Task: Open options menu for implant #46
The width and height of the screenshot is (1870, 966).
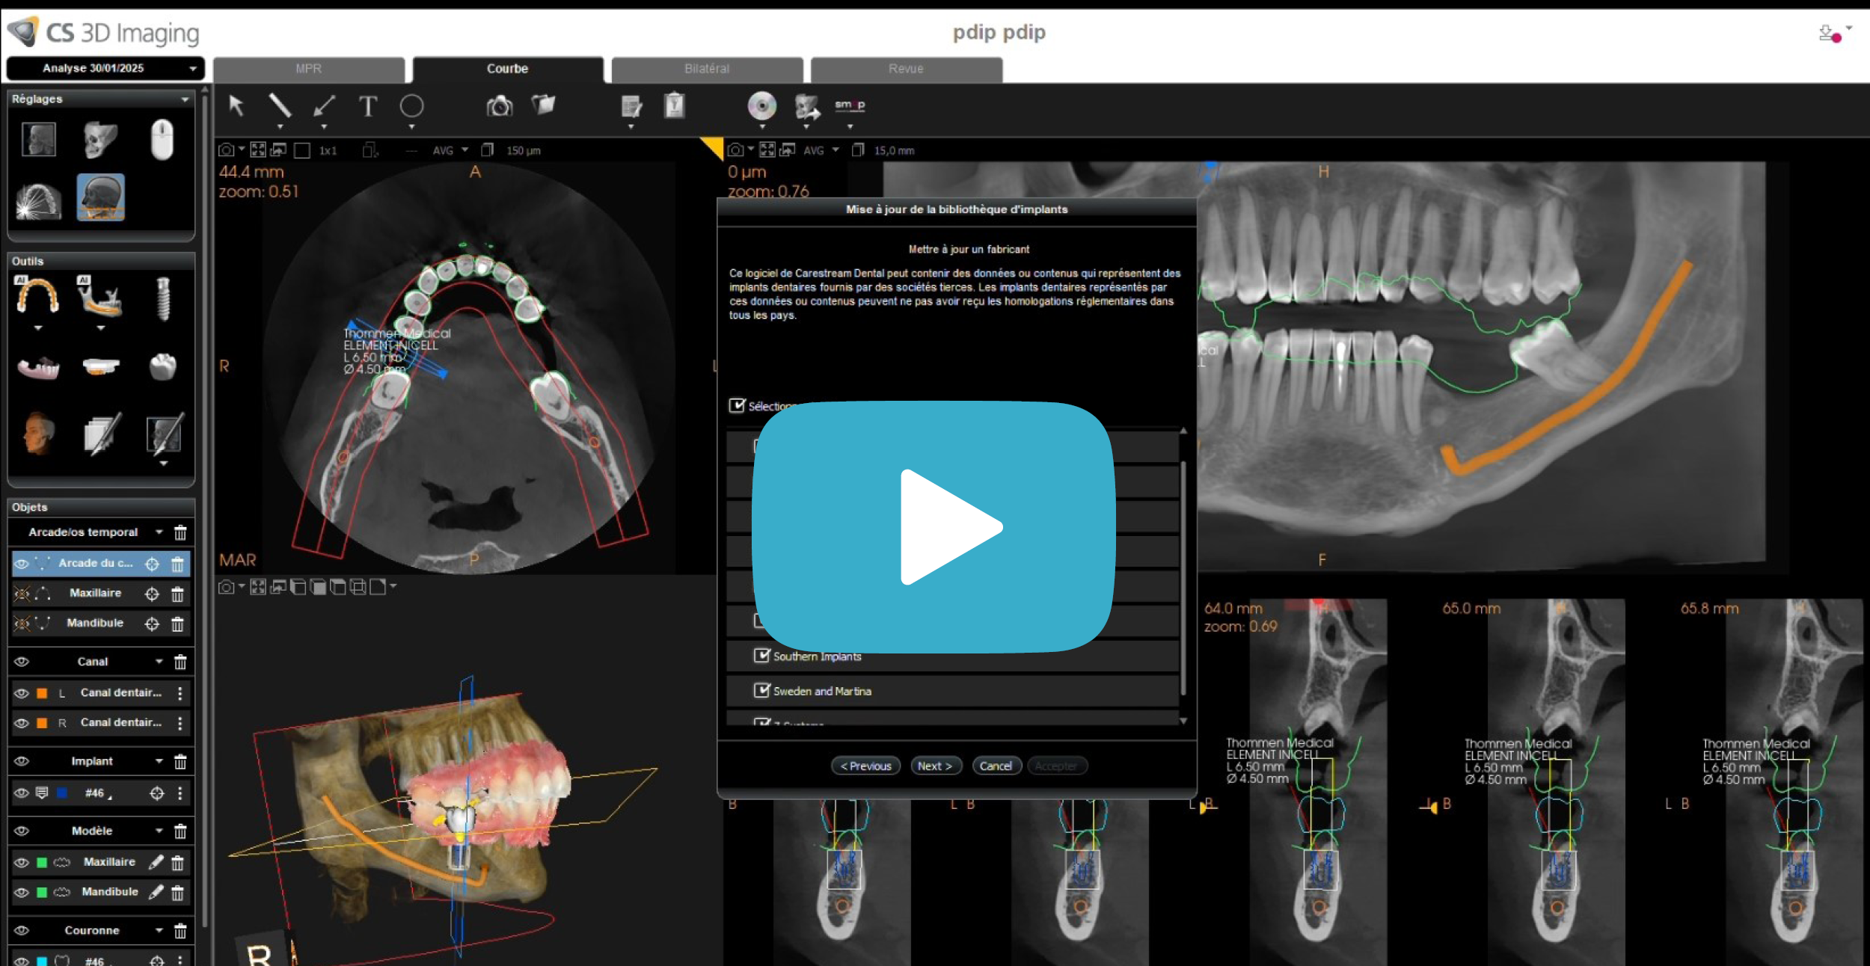Action: 180,793
